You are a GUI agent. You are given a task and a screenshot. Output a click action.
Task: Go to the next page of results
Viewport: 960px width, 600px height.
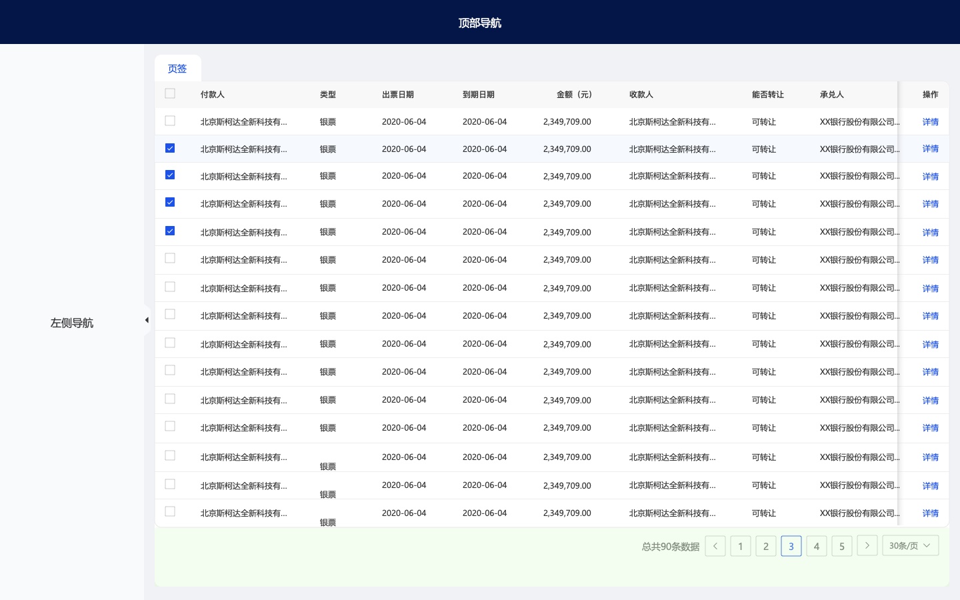[867, 545]
